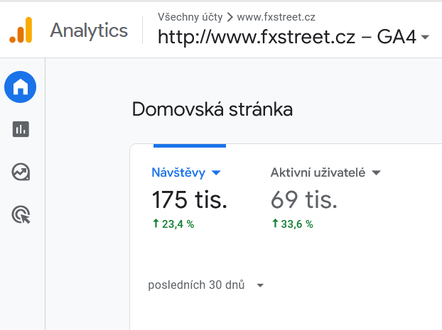The height and width of the screenshot is (330, 442).
Task: Expand the property selector dropdown arrow
Action: (x=425, y=37)
